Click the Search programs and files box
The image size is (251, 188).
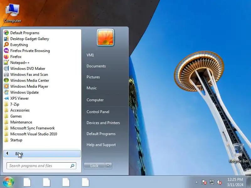[41, 166]
